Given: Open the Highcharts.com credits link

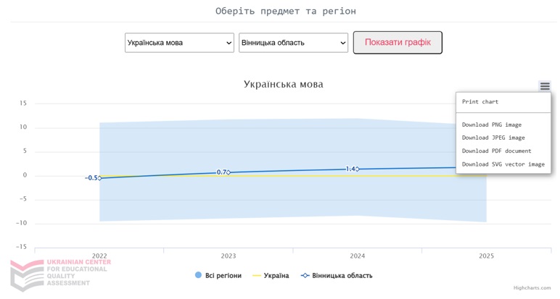Looking at the screenshot, I should tap(532, 287).
